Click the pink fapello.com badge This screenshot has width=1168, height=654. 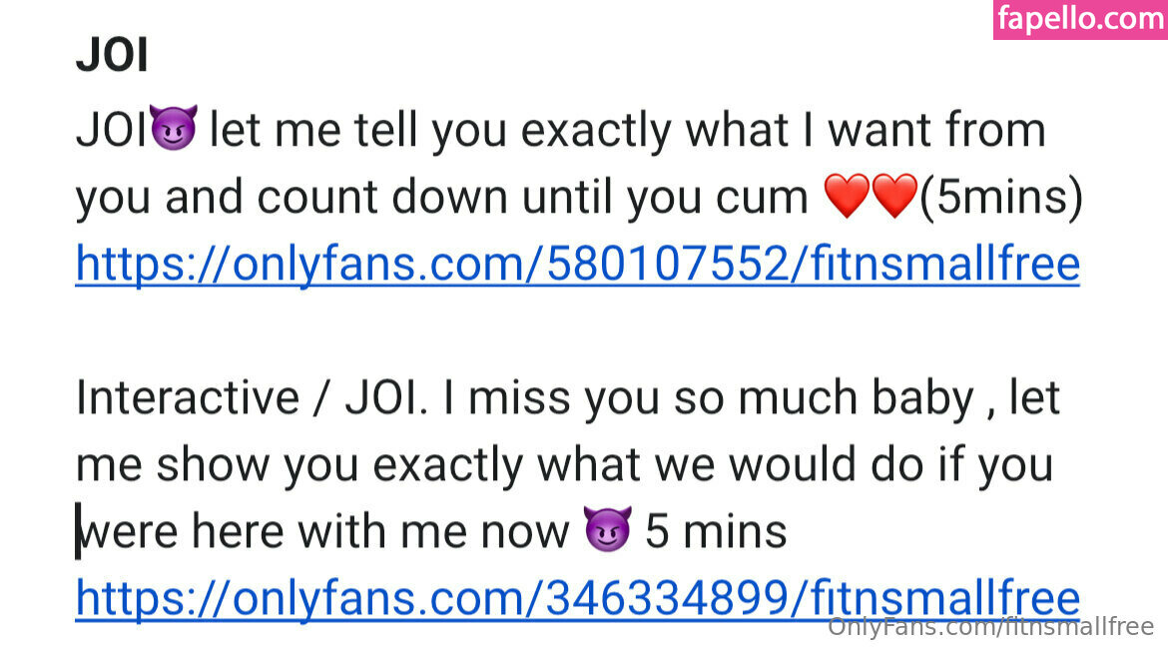click(1080, 19)
